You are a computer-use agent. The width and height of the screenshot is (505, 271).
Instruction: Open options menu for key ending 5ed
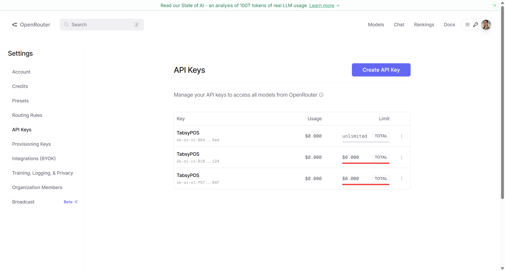[x=402, y=136]
